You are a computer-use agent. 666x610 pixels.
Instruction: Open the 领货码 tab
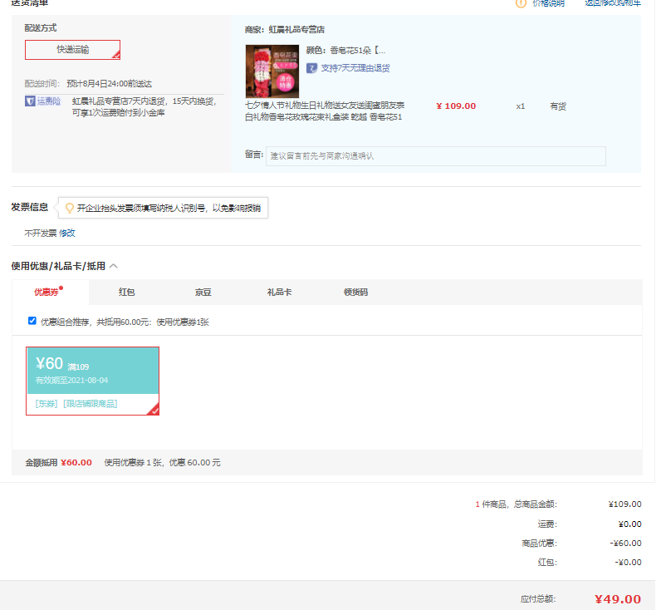355,293
